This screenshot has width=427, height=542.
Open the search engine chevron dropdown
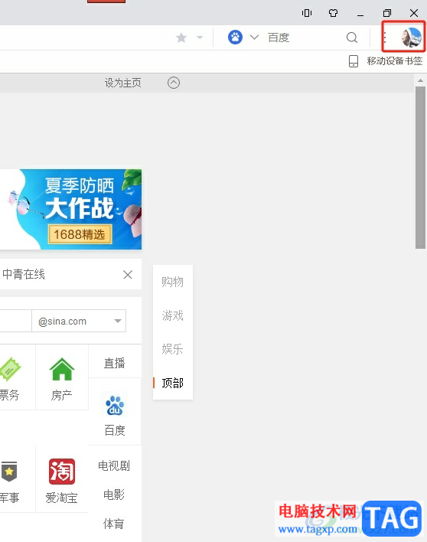click(254, 37)
